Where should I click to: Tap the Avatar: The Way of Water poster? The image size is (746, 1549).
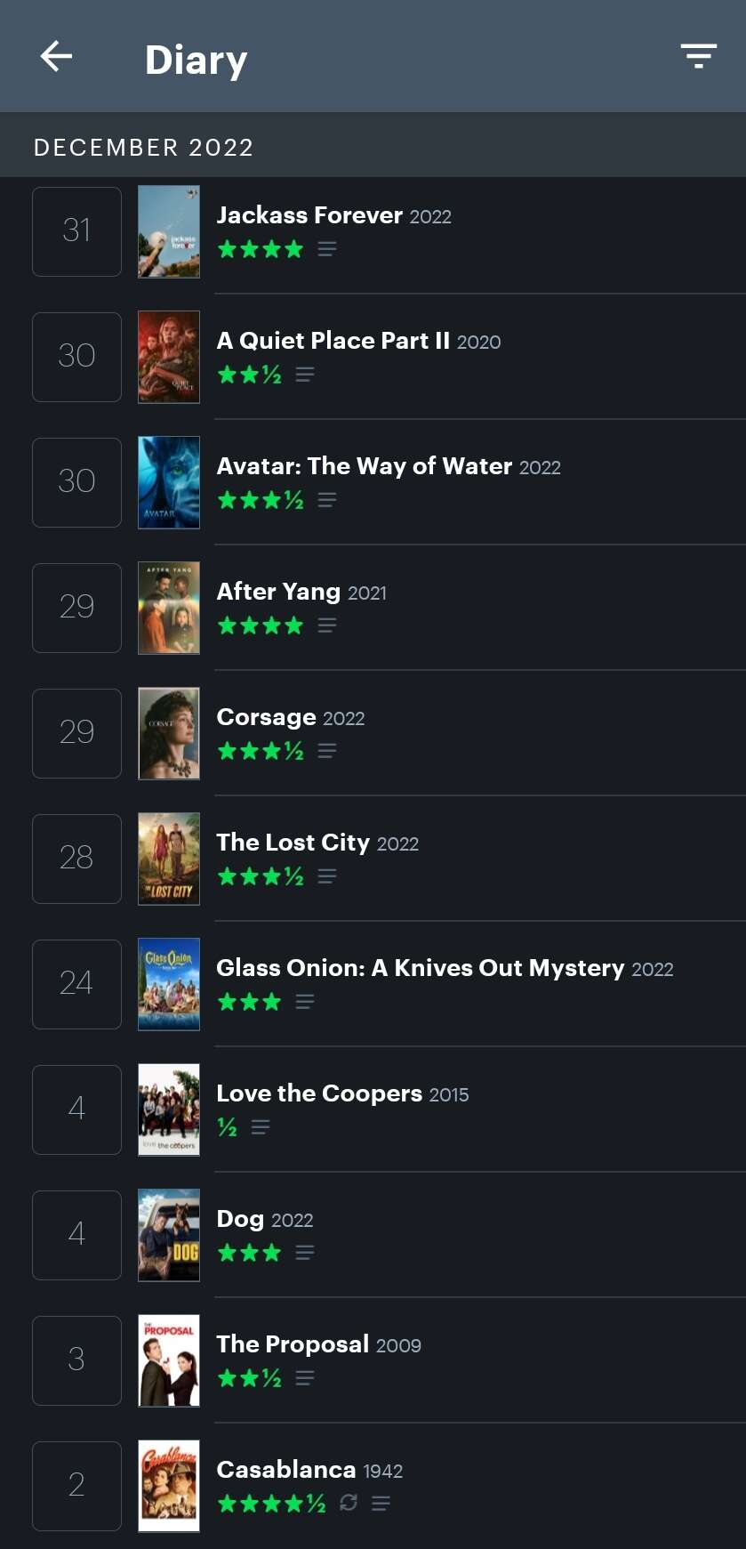169,483
